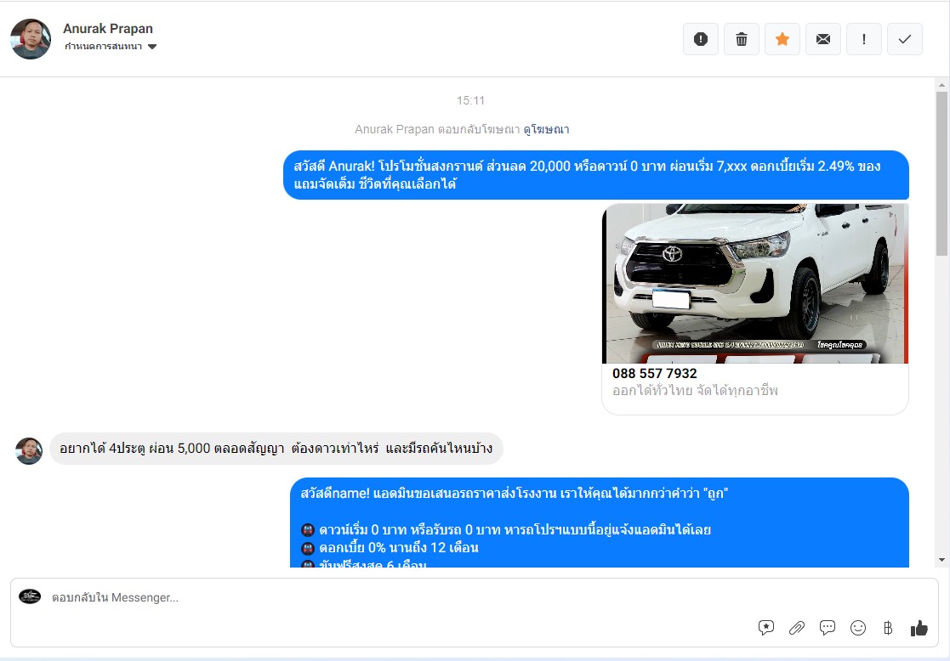Mark conversation unread with envelope icon

pos(823,39)
